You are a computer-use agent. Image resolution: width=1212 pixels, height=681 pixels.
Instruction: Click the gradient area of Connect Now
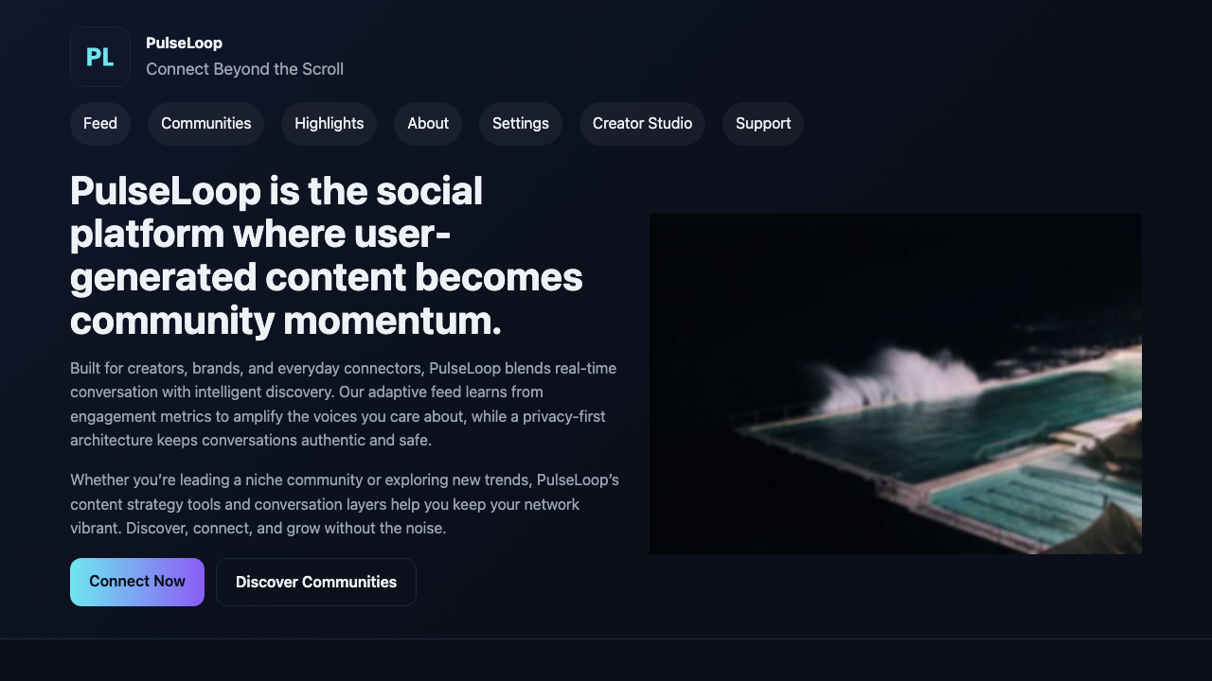[136, 582]
